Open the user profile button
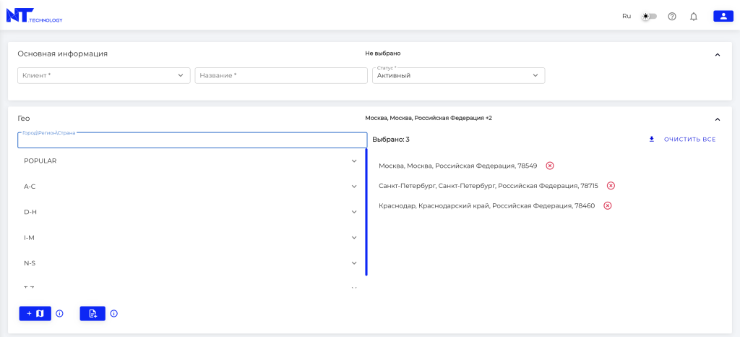The image size is (740, 337). coord(723,16)
